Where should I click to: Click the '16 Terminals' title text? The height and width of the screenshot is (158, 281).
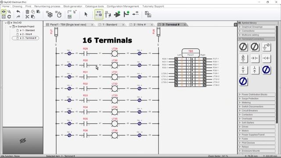[x=107, y=40]
